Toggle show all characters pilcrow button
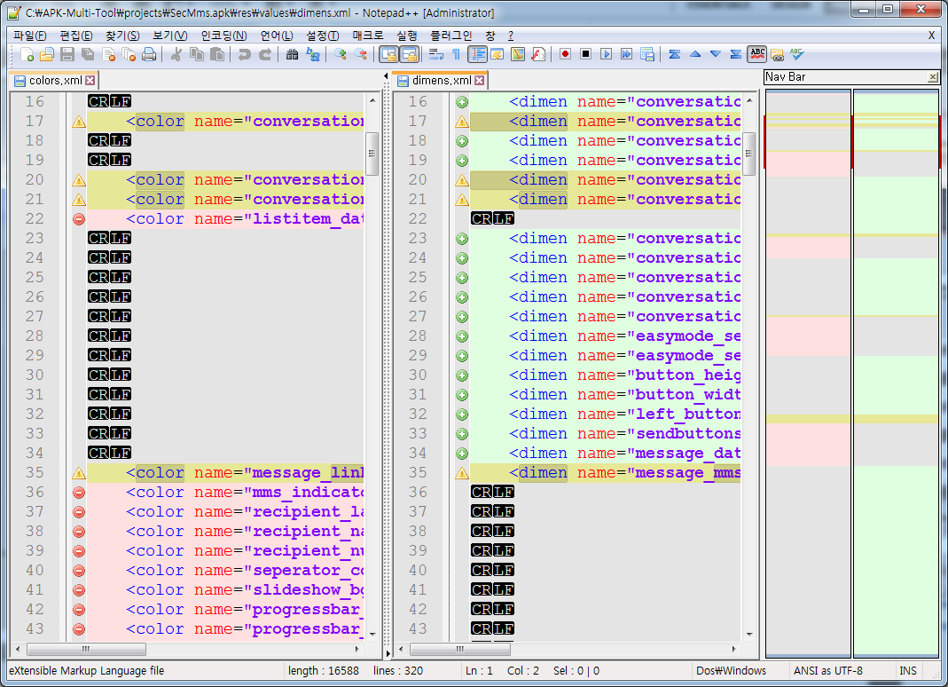 pyautogui.click(x=456, y=55)
